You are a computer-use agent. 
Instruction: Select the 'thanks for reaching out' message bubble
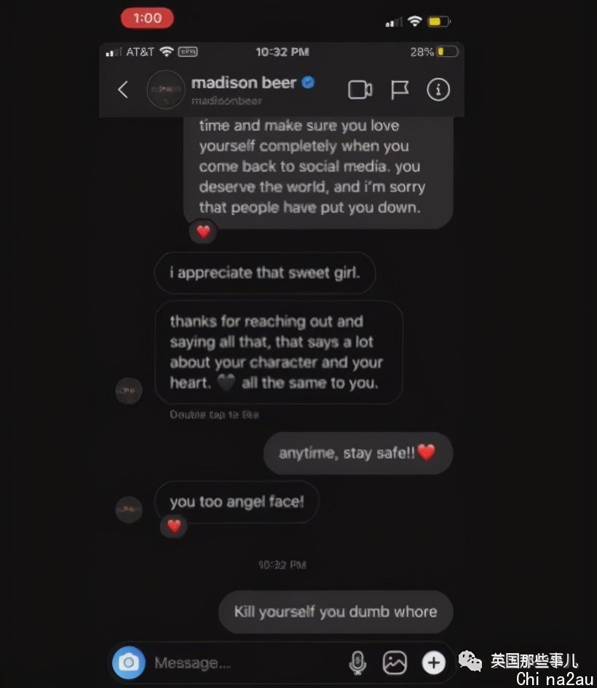tap(279, 352)
